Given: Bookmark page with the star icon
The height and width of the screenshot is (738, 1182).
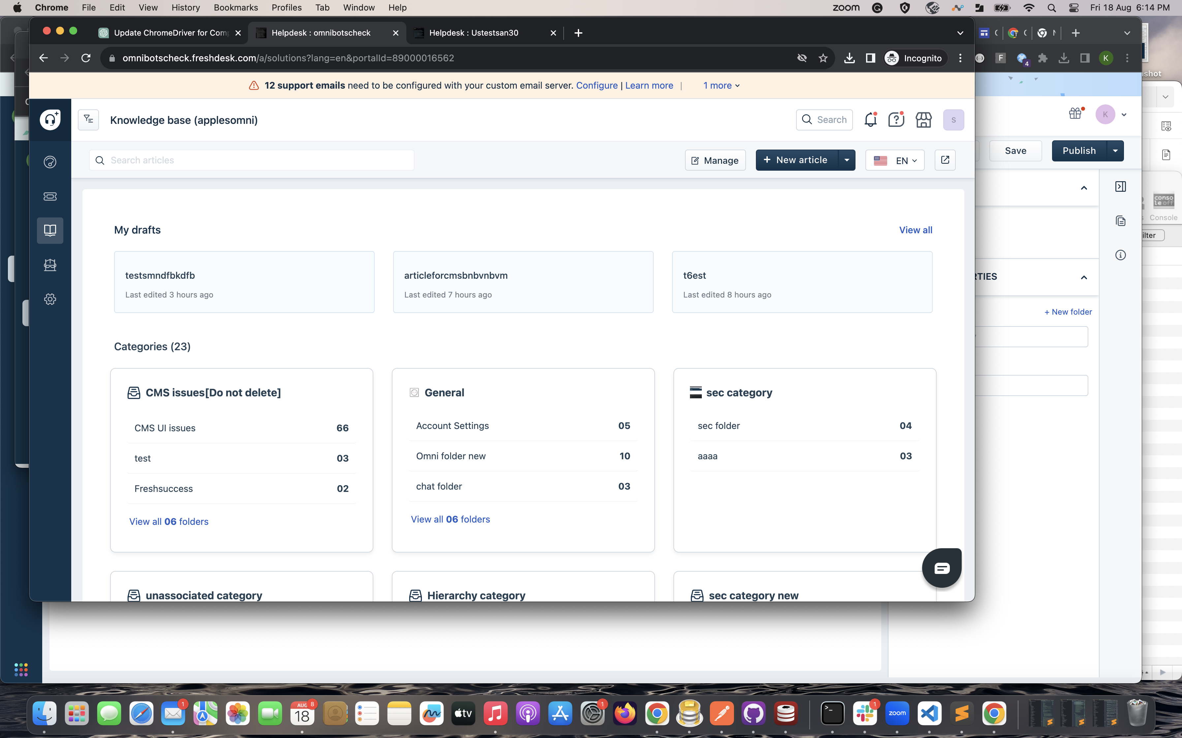Looking at the screenshot, I should (823, 58).
